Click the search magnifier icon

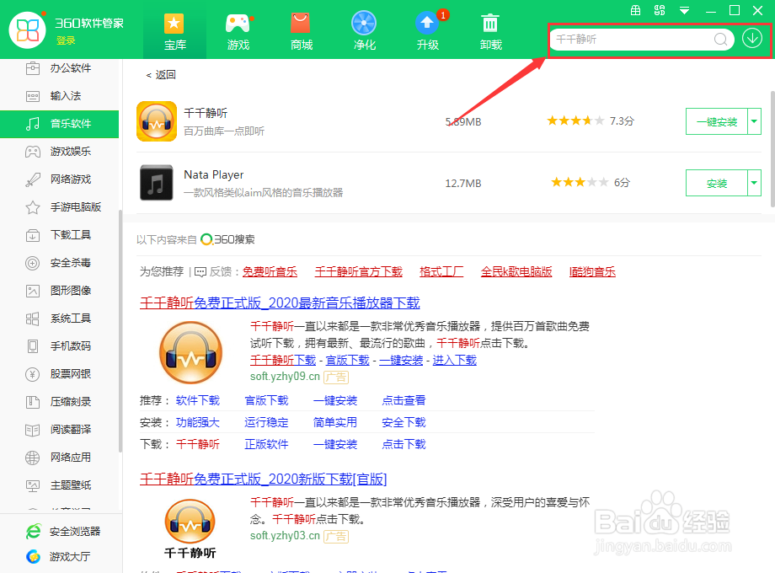click(720, 39)
